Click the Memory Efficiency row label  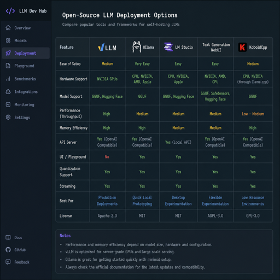pyautogui.click(x=73, y=128)
